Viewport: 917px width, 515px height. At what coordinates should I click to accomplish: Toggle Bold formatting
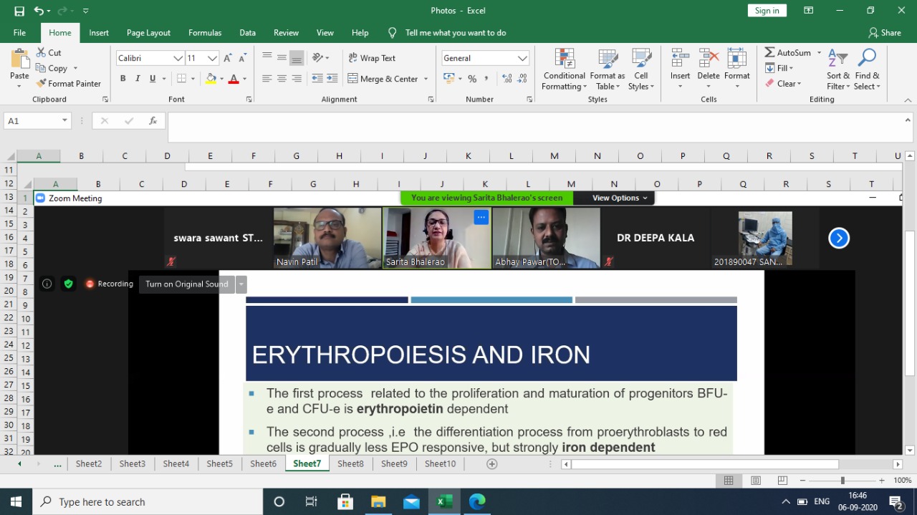123,79
